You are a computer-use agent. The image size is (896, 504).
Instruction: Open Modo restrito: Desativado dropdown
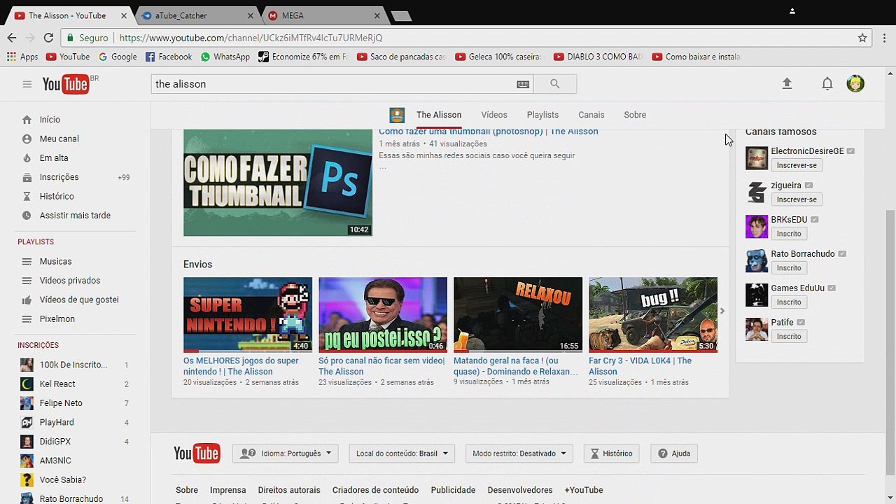pos(519,454)
